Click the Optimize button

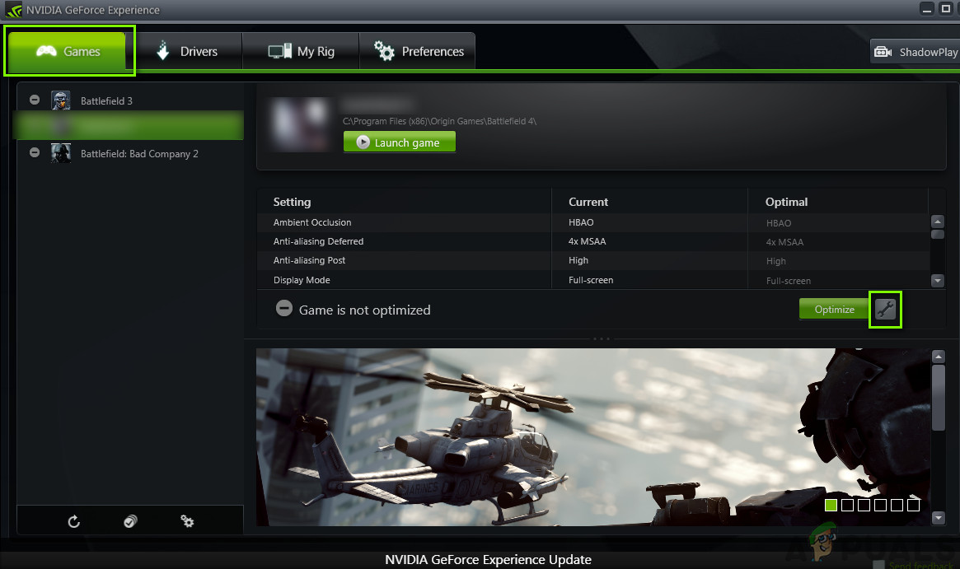pos(834,309)
